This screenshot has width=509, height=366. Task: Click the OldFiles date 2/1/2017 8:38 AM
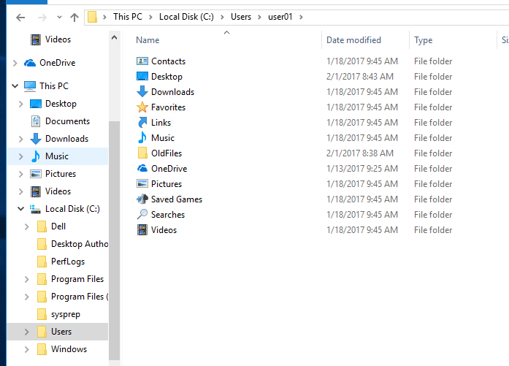point(360,153)
